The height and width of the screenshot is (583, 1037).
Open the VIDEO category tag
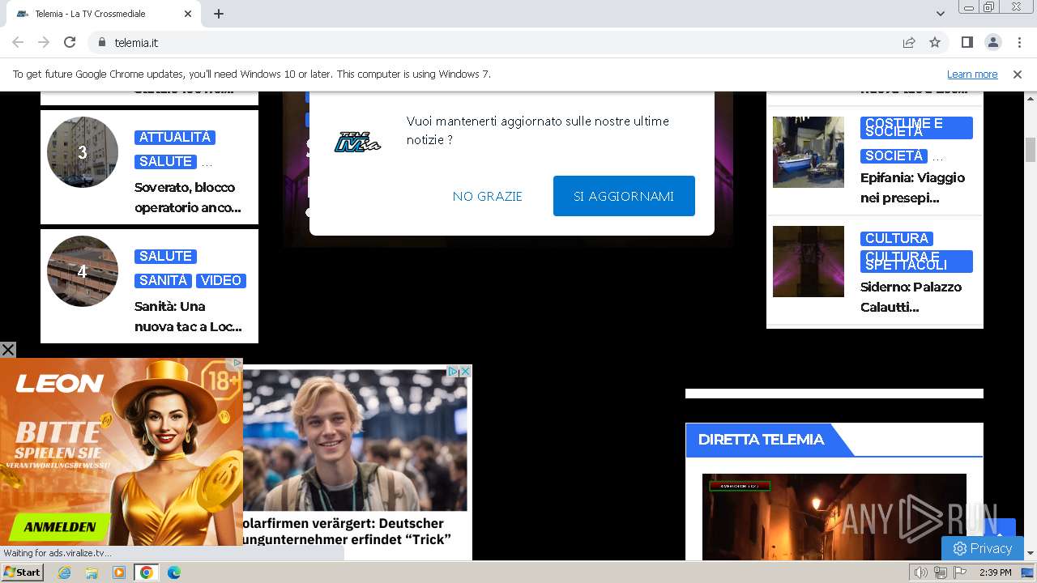coord(221,280)
